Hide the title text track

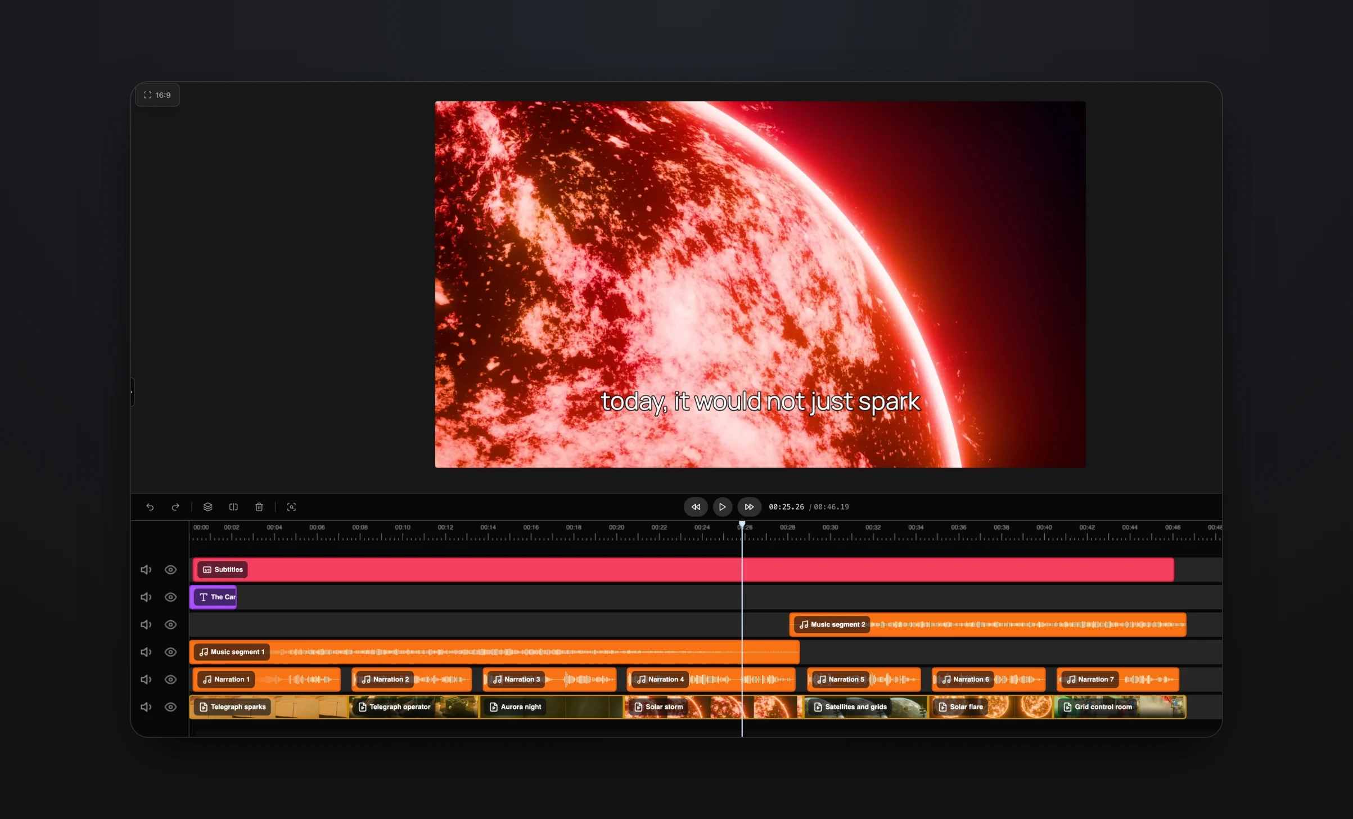tap(170, 597)
